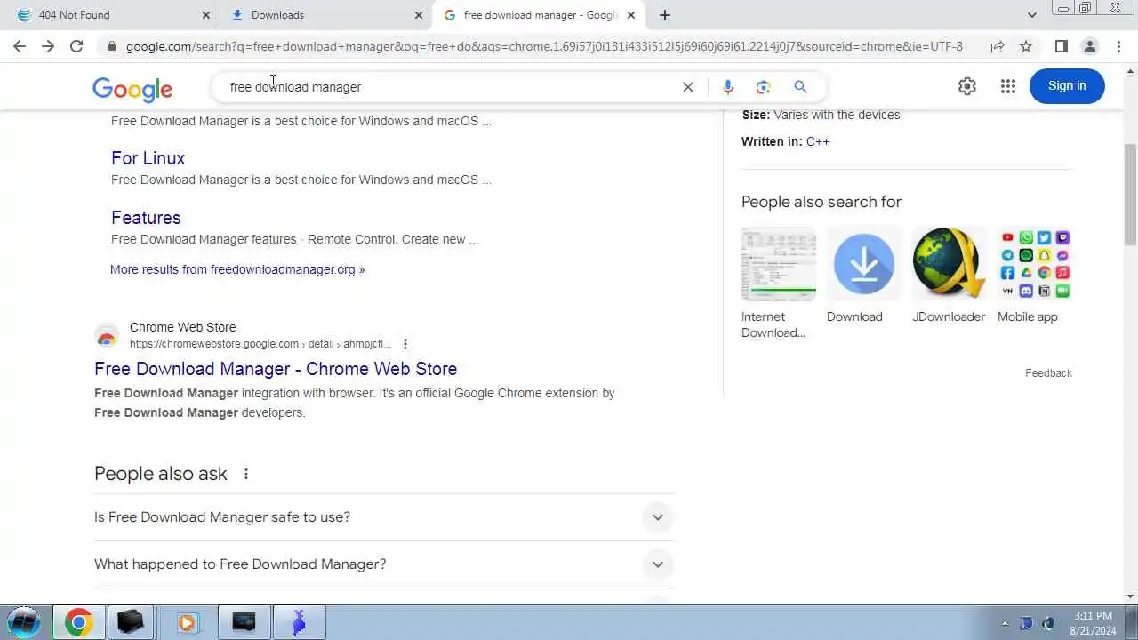1138x640 pixels.
Task: Open the C++ link under Written in
Action: click(818, 141)
